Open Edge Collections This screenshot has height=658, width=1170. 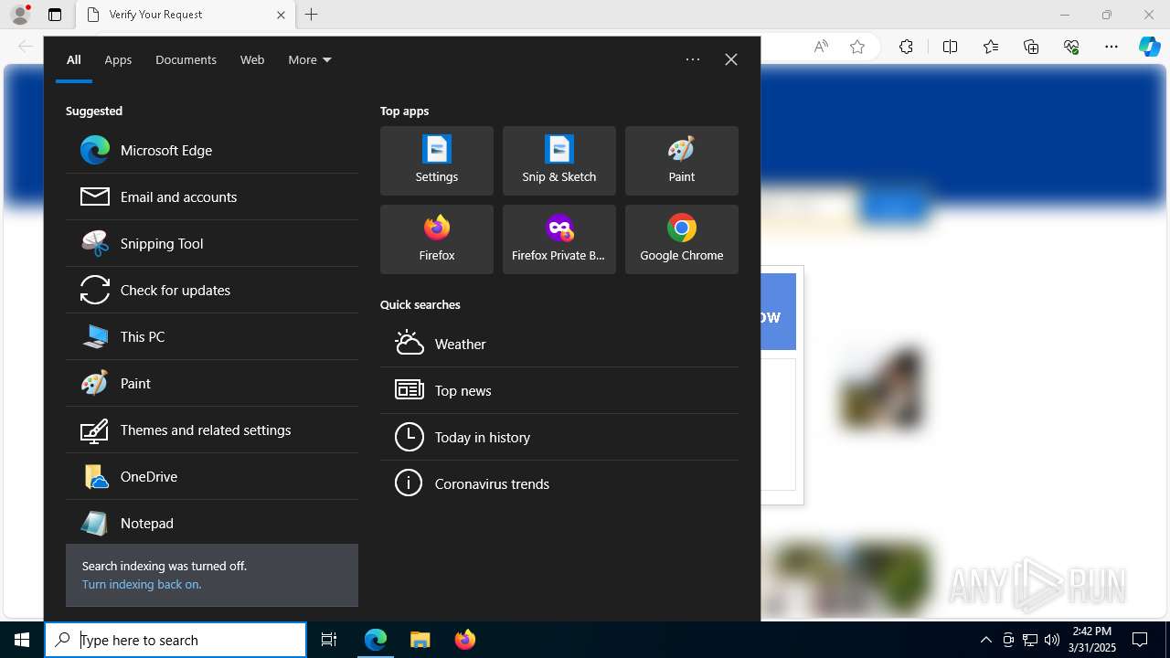coord(1031,47)
